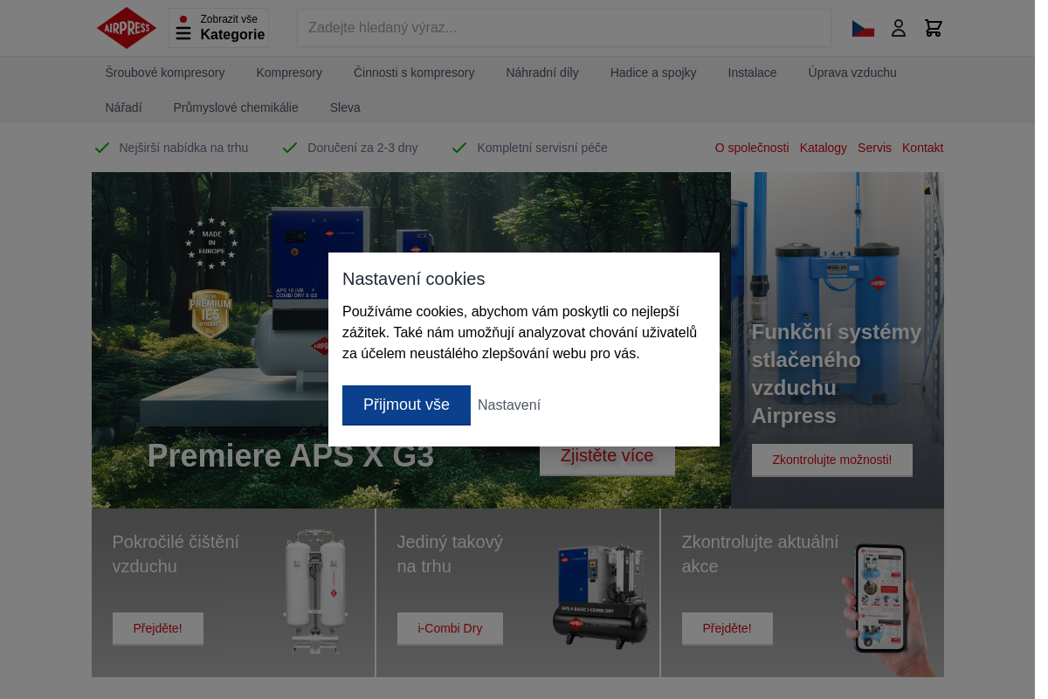Click the 'Premiere APS X G3' banner title
The height and width of the screenshot is (699, 1048).
pyautogui.click(x=291, y=456)
